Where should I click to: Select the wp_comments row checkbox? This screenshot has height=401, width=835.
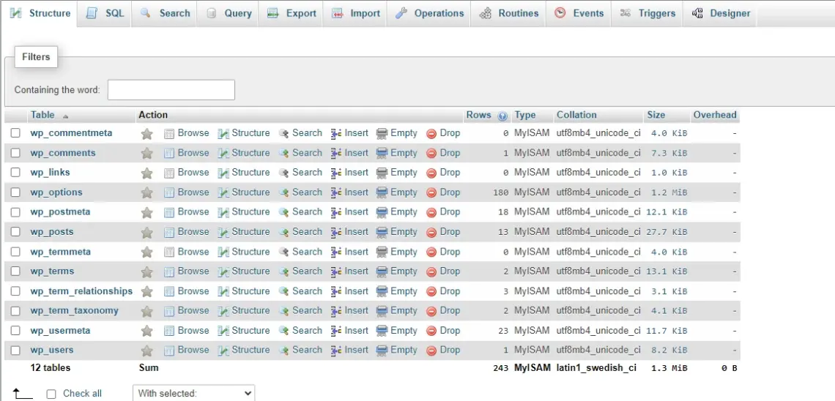click(15, 153)
